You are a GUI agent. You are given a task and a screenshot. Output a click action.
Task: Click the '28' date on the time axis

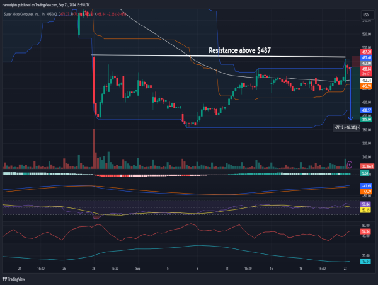coord(93,269)
